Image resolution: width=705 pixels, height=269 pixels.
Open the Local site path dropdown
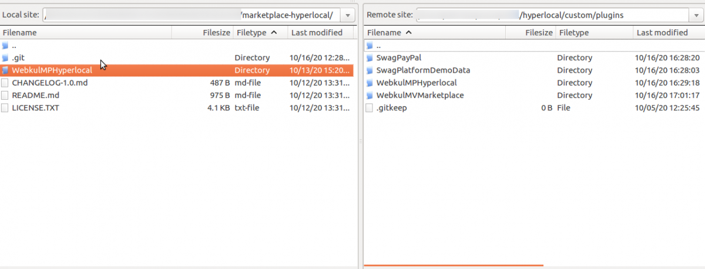click(348, 15)
